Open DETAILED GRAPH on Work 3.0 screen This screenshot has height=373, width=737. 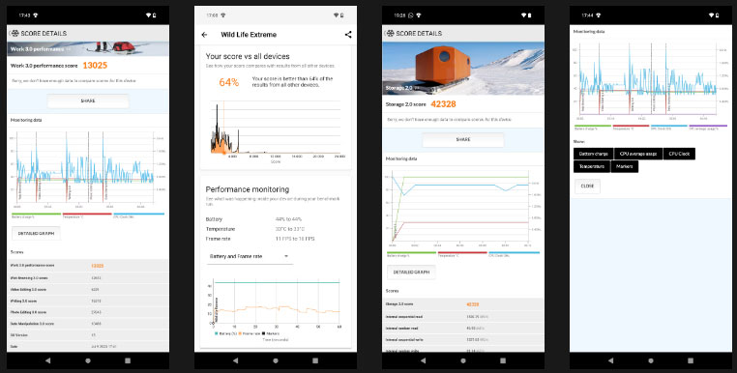(36, 234)
